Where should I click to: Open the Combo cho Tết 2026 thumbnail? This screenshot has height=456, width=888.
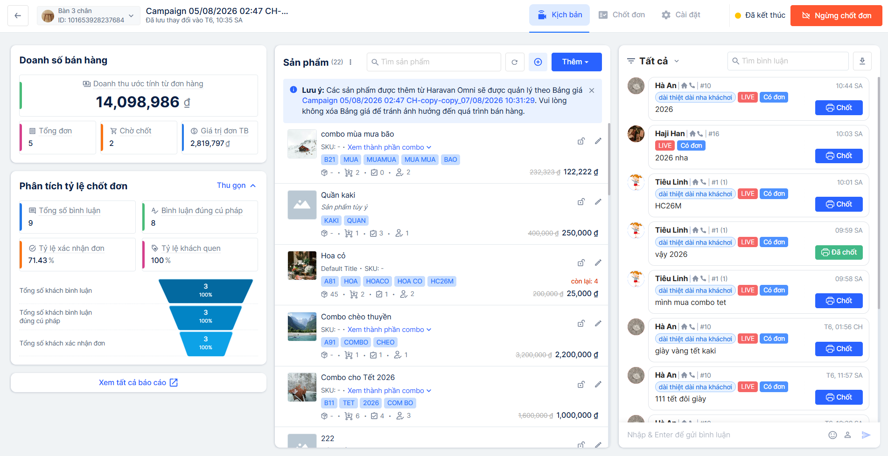(302, 387)
